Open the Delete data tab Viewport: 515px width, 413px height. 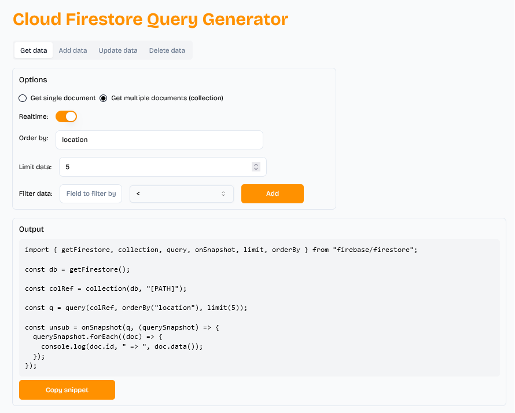point(167,50)
